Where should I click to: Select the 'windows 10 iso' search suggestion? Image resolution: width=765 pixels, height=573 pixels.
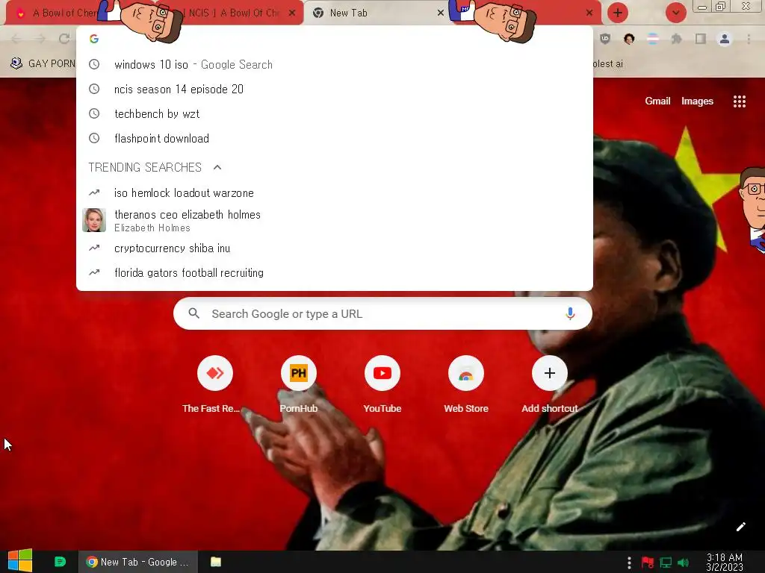[x=334, y=64]
